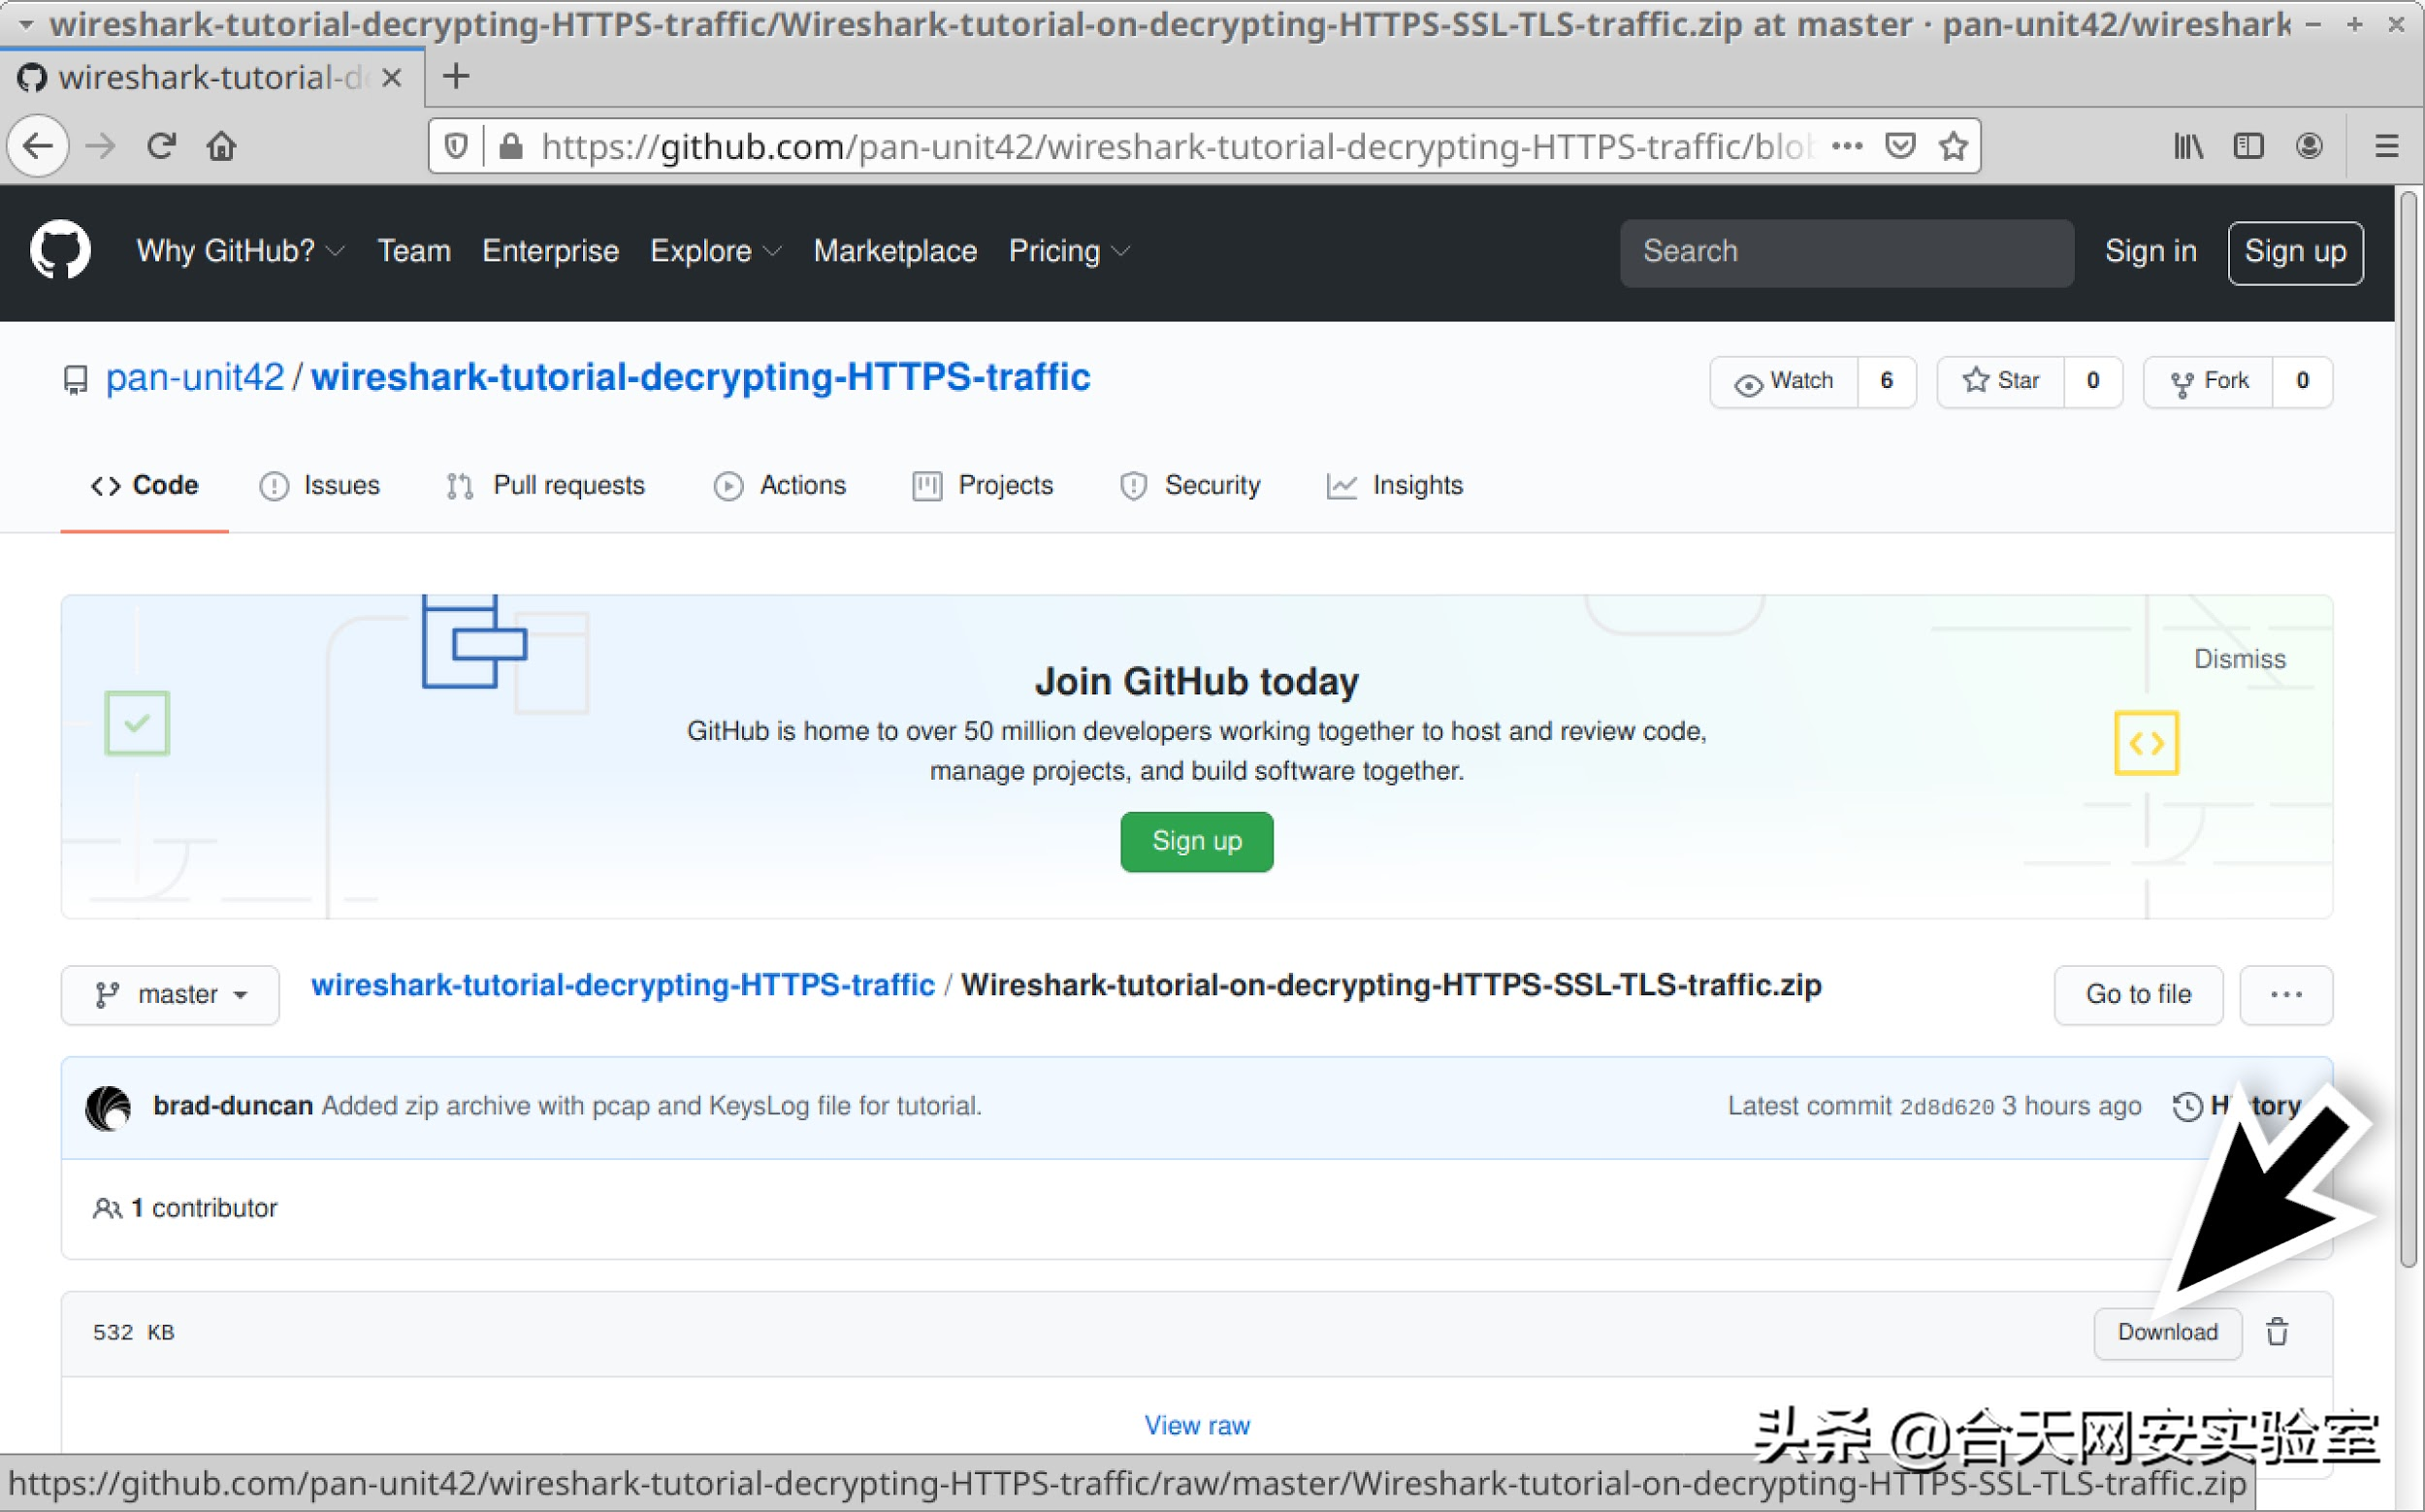Screen dimensions: 2425x1512
Task: Click the more options ellipsis button
Action: point(2286,994)
